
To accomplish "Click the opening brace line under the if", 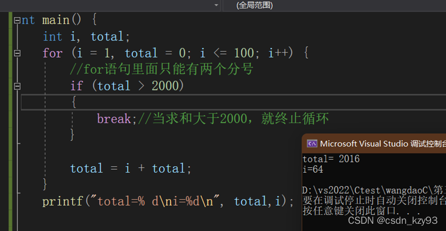I will (x=233, y=102).
